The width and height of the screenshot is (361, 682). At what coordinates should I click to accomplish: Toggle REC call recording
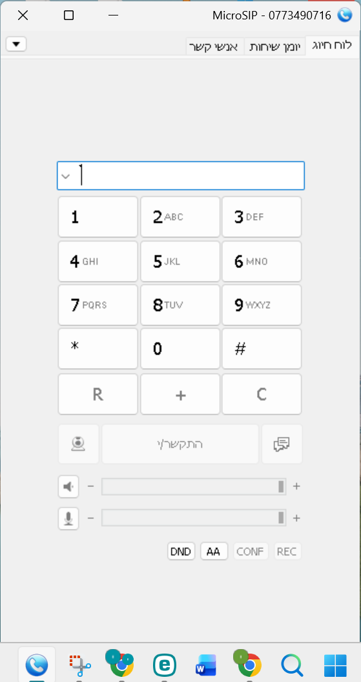287,552
